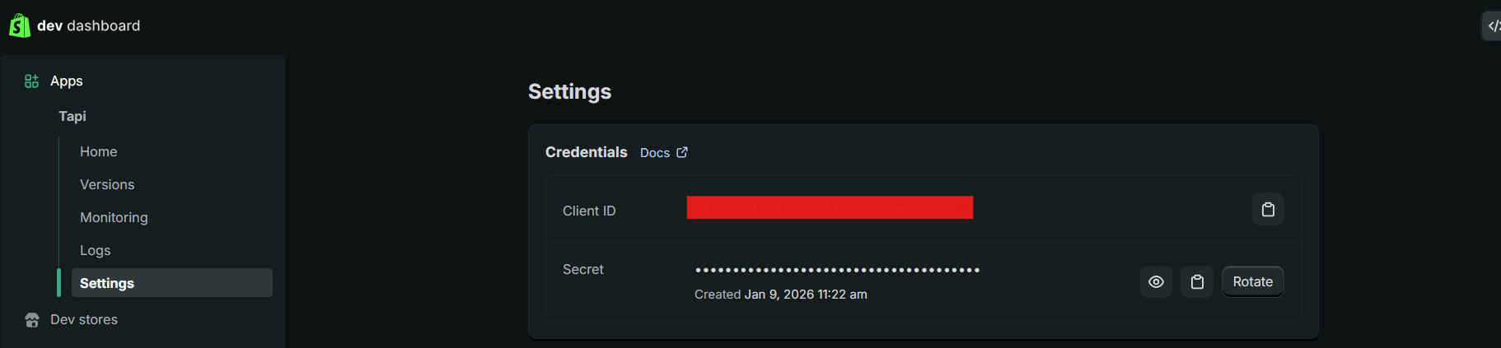This screenshot has height=348, width=1501.
Task: Click the redacted Client ID value
Action: (x=830, y=208)
